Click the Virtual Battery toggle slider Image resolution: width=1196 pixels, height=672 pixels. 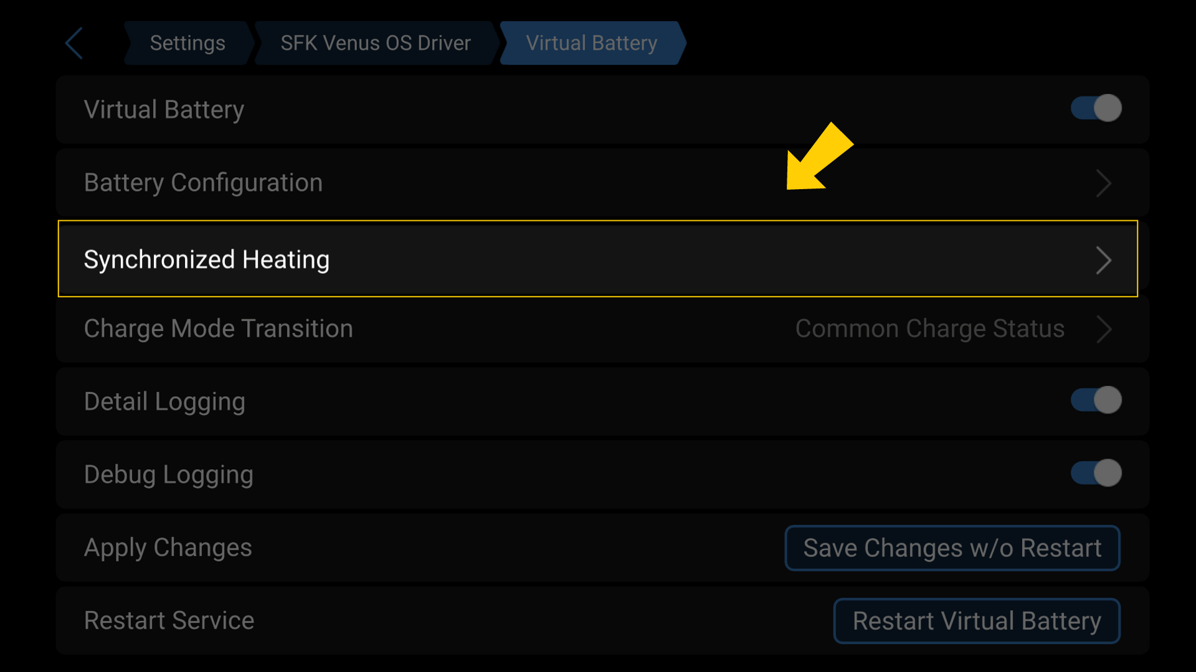(x=1096, y=108)
